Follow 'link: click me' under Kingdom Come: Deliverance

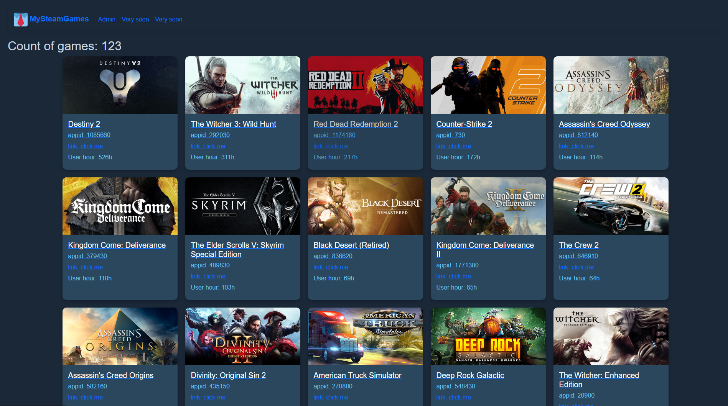[x=85, y=267]
